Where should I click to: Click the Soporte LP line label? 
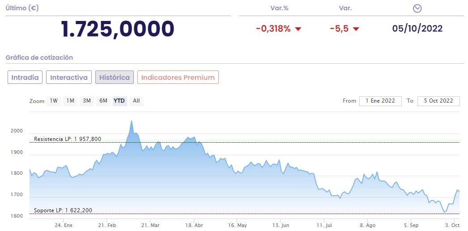[63, 210]
